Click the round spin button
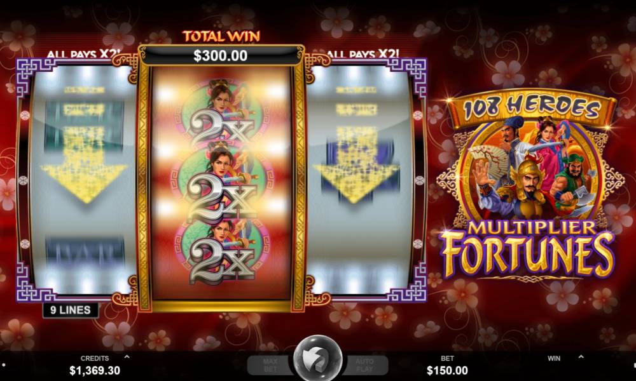The width and height of the screenshot is (636, 381). coord(317,359)
